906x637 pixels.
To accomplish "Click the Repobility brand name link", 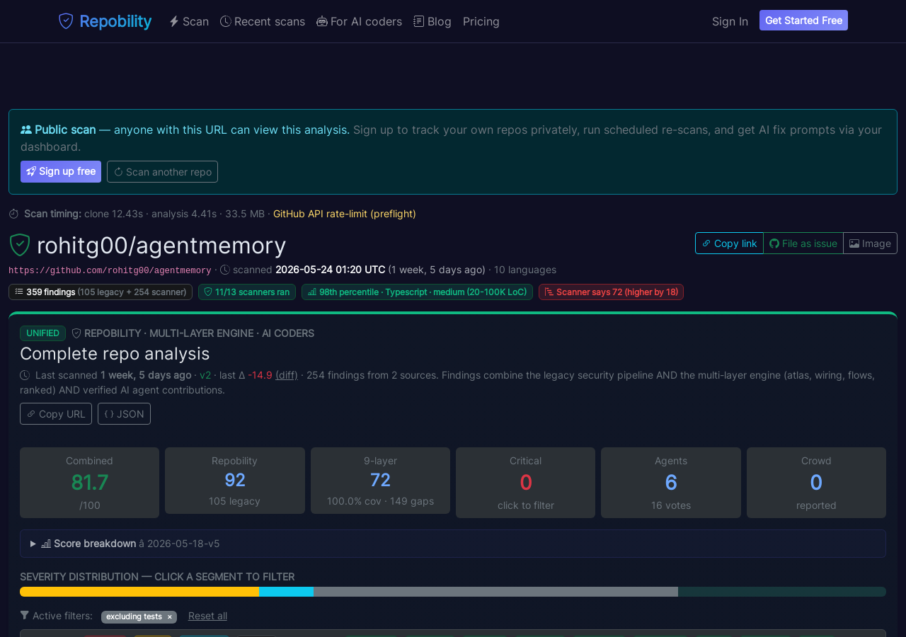I will [115, 21].
